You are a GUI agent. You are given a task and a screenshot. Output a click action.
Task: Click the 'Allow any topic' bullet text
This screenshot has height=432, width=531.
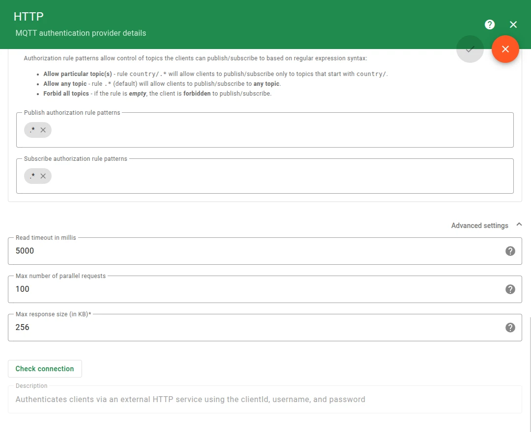[x=162, y=83]
